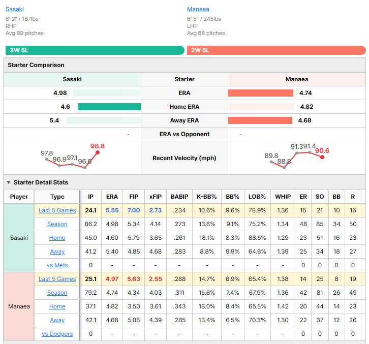Click Sasaki's Away ERA value 5.4

coord(54,120)
